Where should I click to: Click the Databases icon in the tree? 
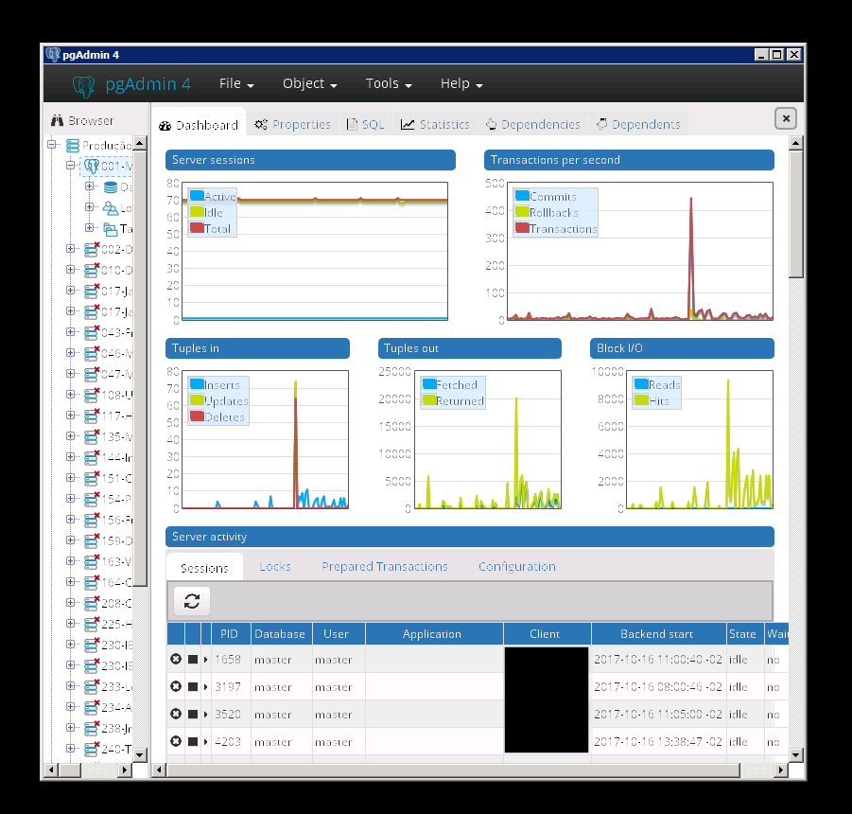[110, 186]
